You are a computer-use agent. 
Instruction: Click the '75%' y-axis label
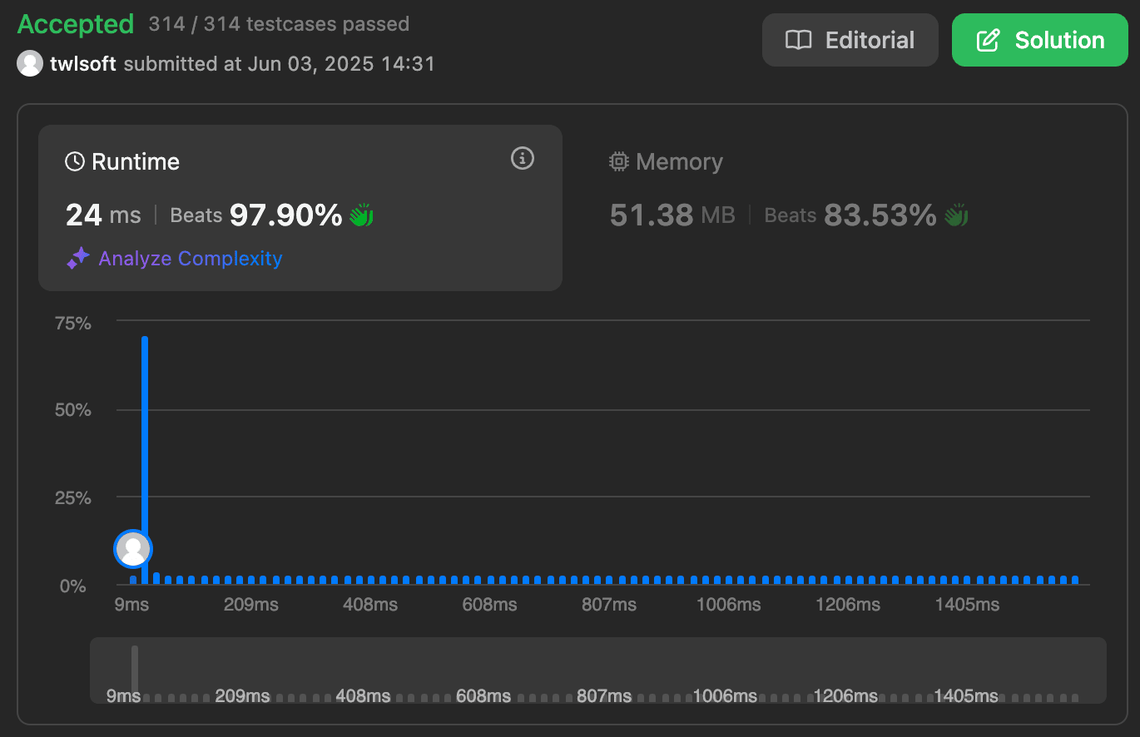pyautogui.click(x=73, y=323)
